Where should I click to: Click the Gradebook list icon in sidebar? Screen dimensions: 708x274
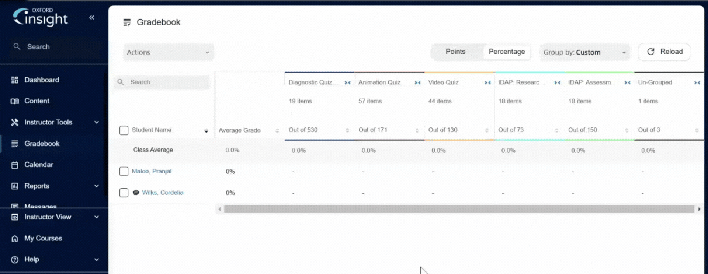tap(15, 144)
